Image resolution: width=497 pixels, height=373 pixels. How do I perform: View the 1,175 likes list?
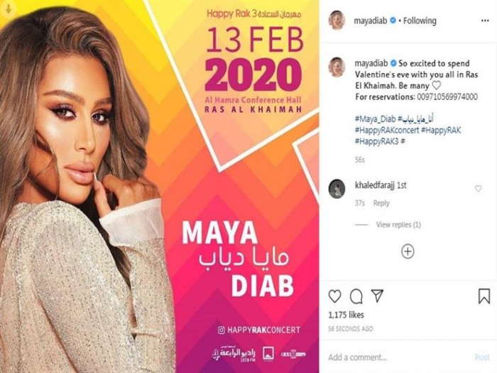[x=346, y=315]
